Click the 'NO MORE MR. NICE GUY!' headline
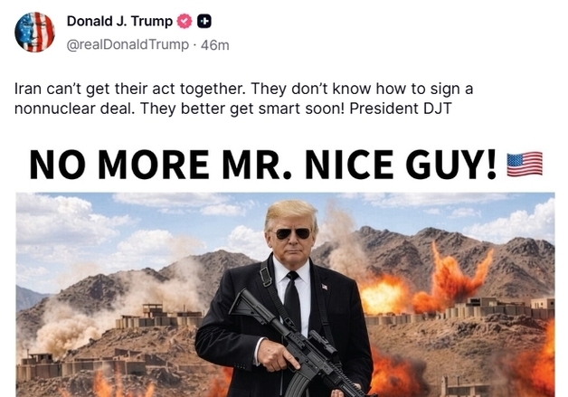568x397 pixels. click(x=262, y=165)
